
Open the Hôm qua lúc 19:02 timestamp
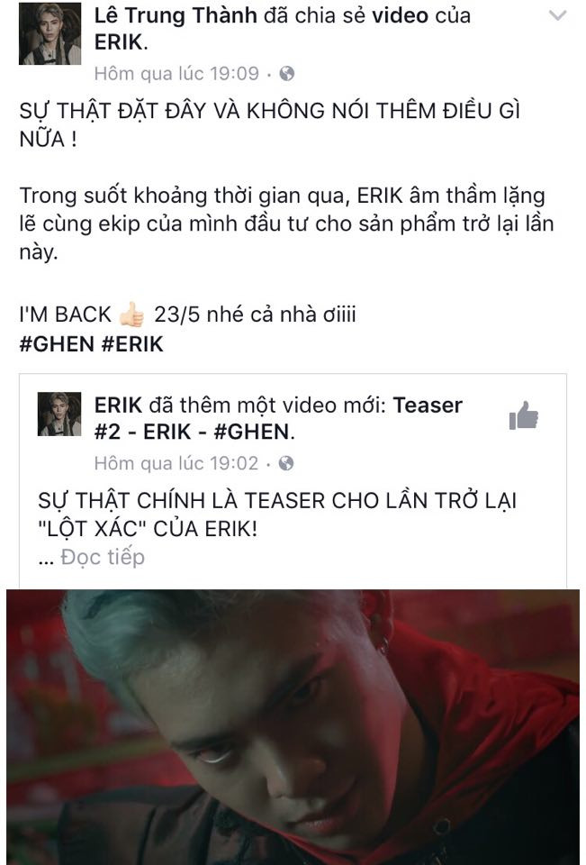click(176, 463)
